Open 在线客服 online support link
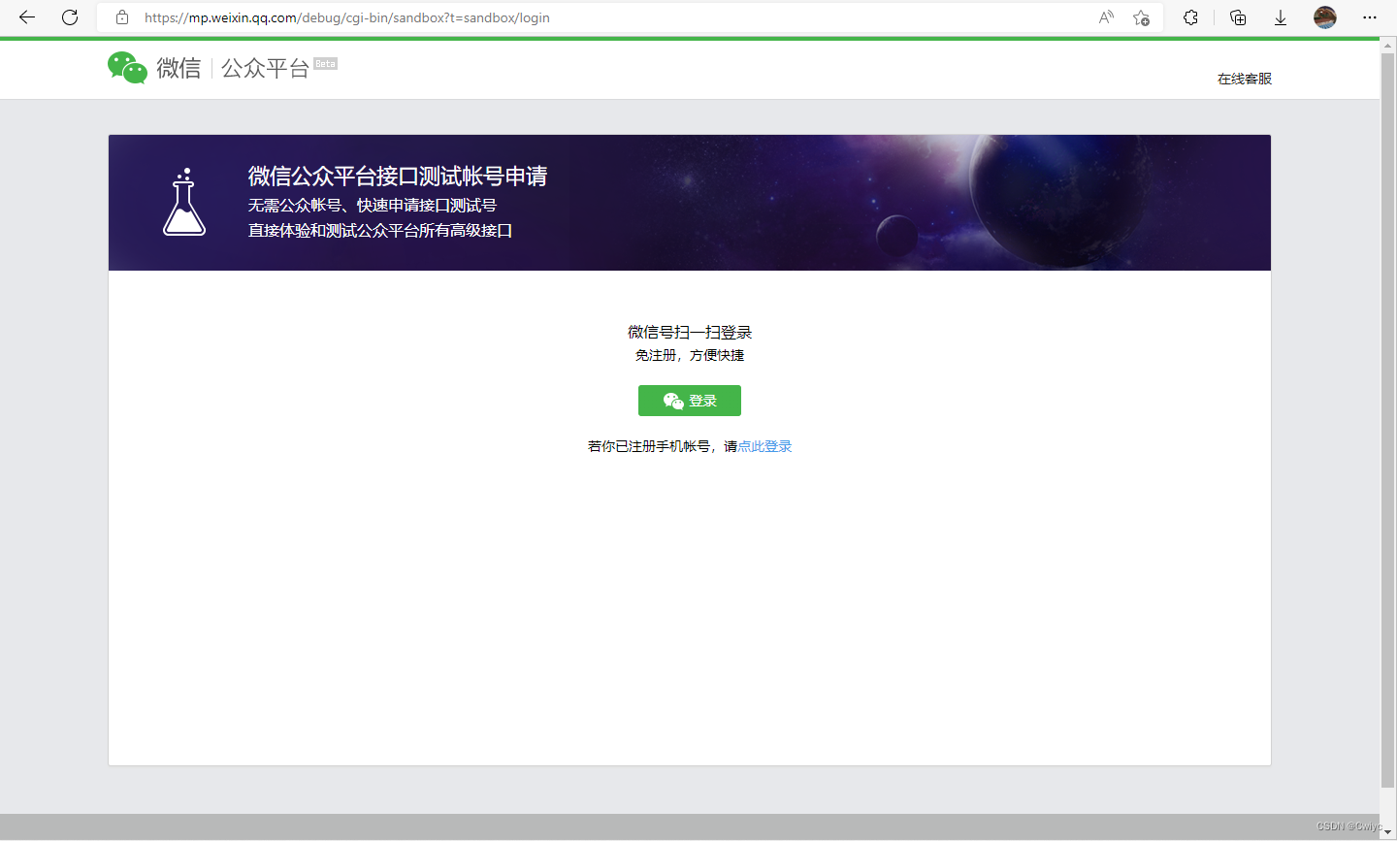 pyautogui.click(x=1245, y=79)
